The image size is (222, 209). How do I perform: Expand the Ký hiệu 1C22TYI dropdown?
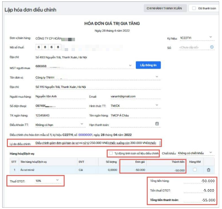[x=210, y=37]
